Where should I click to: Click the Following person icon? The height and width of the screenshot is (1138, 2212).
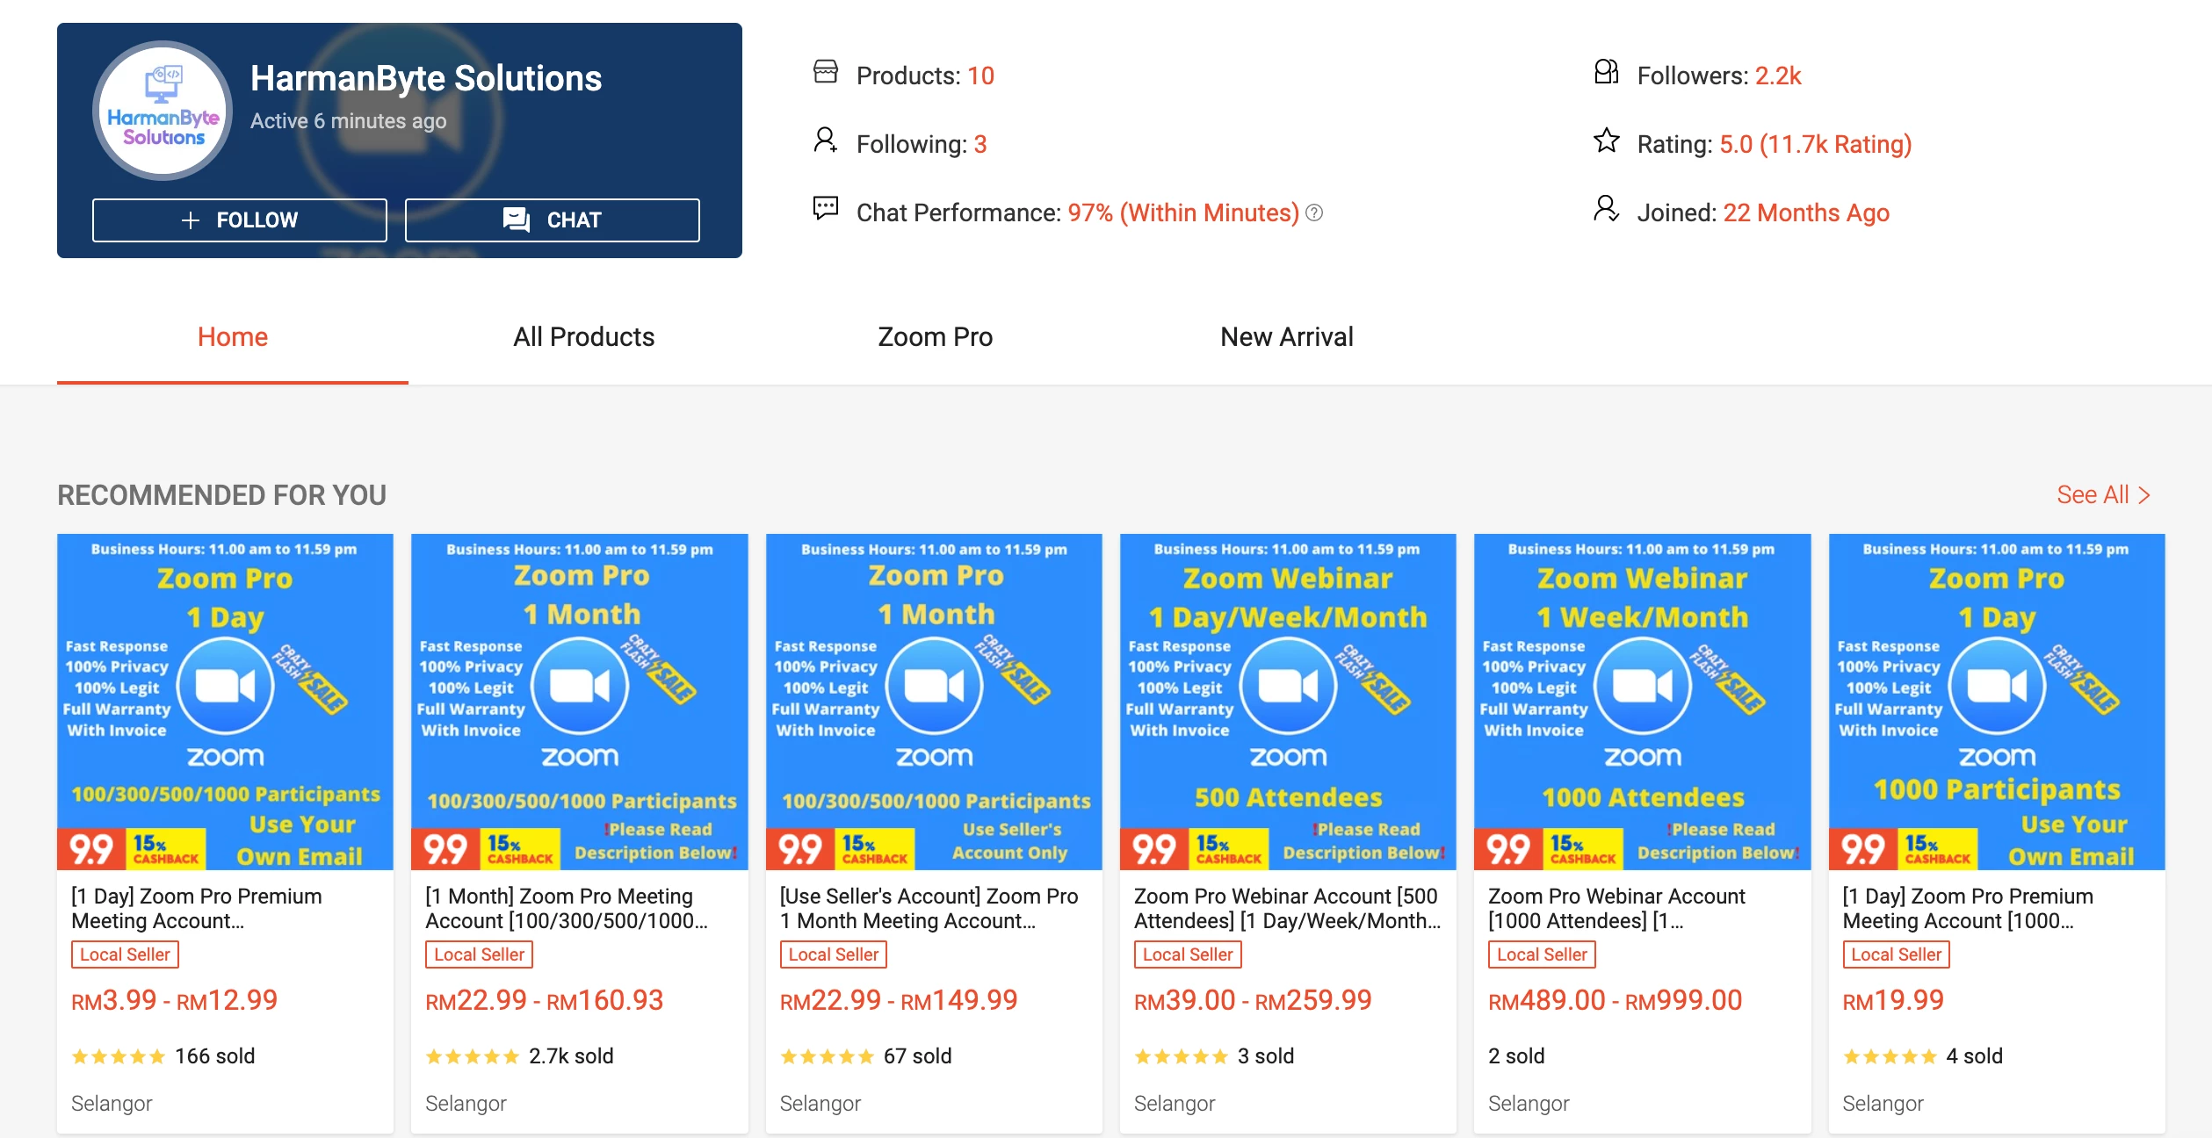click(825, 140)
